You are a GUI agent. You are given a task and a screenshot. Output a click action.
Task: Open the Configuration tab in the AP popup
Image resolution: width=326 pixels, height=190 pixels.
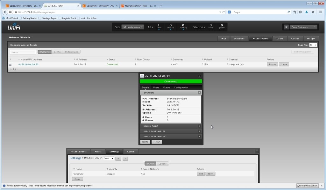181,87
